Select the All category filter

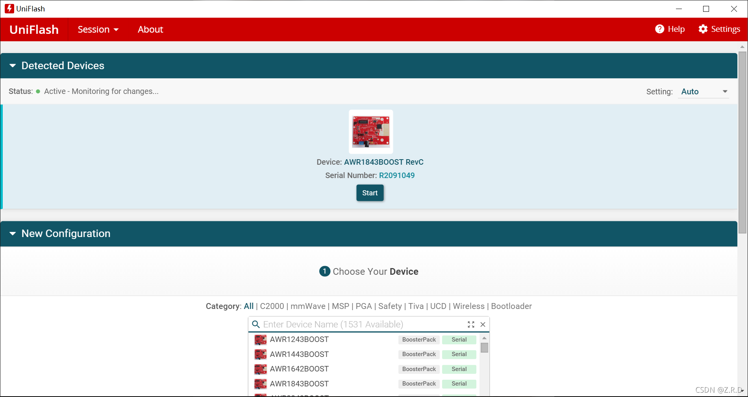pos(249,306)
